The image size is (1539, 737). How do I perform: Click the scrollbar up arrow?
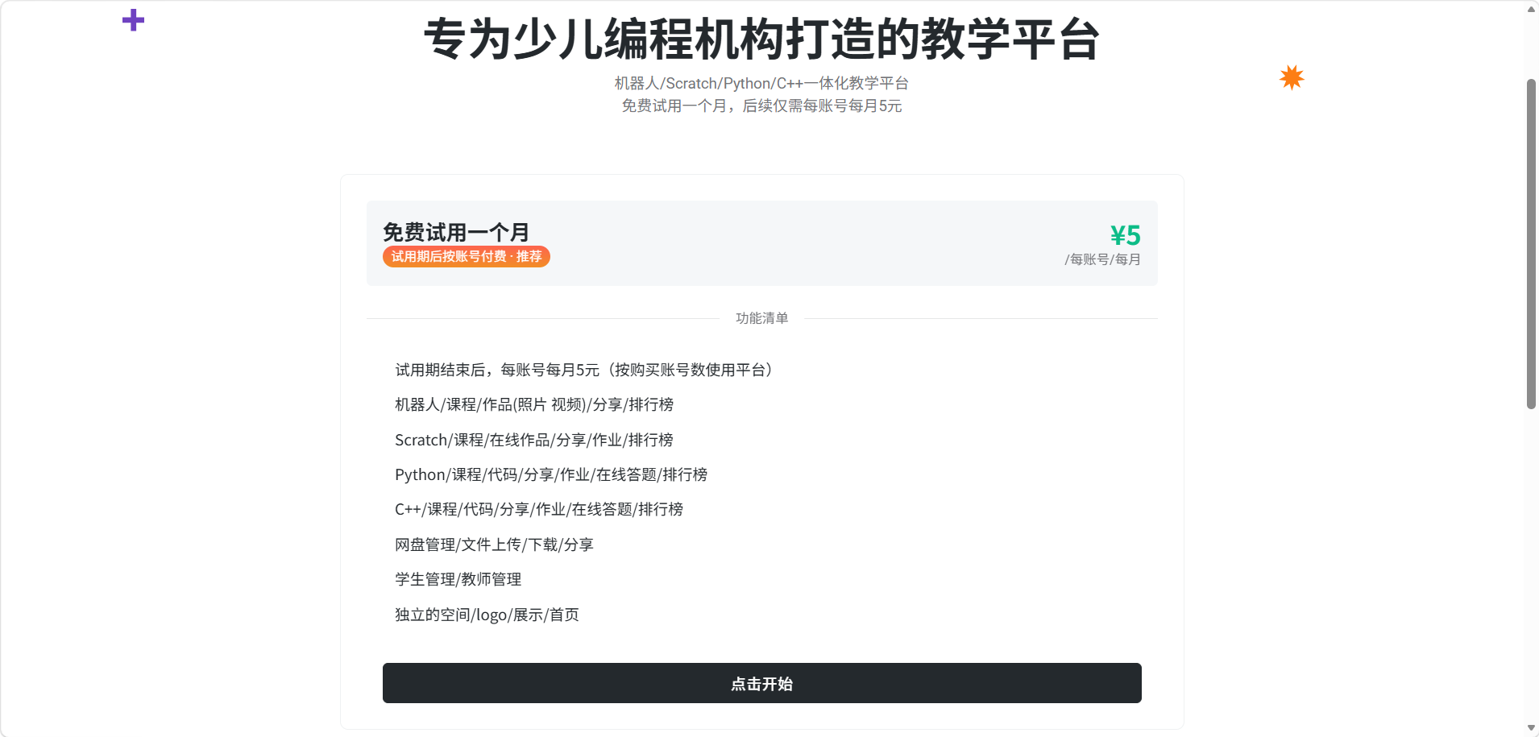pyautogui.click(x=1531, y=9)
